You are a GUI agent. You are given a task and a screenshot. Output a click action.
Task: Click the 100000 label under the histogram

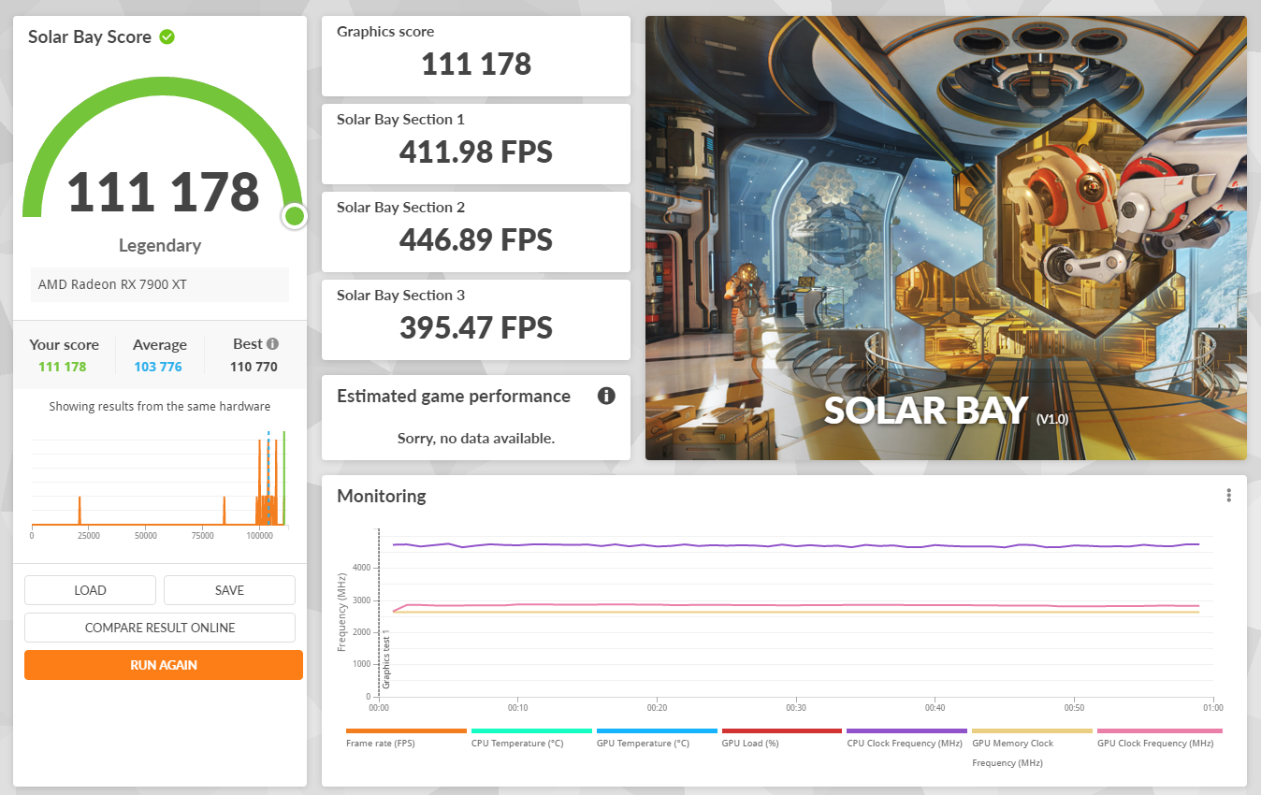(x=259, y=536)
